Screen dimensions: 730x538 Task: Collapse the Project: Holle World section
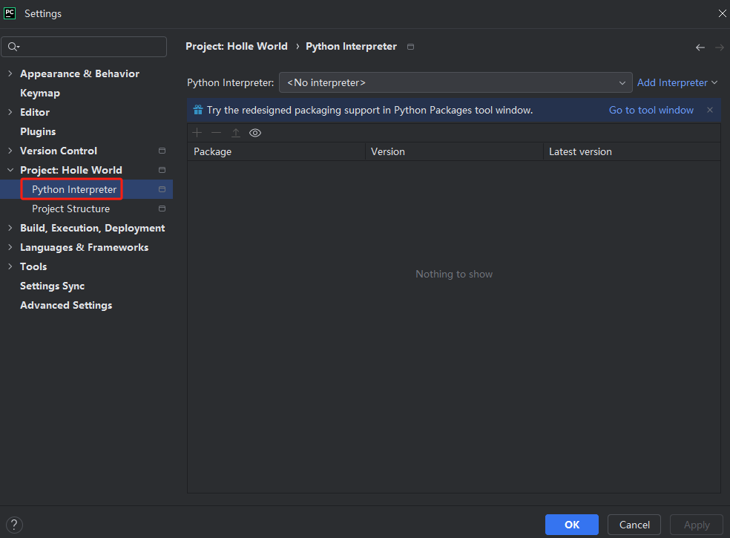[8, 170]
